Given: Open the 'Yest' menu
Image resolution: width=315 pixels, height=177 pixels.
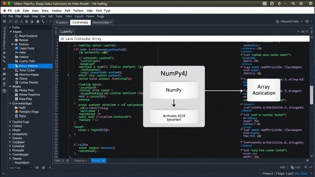Looking at the screenshot, I should point(98,11).
